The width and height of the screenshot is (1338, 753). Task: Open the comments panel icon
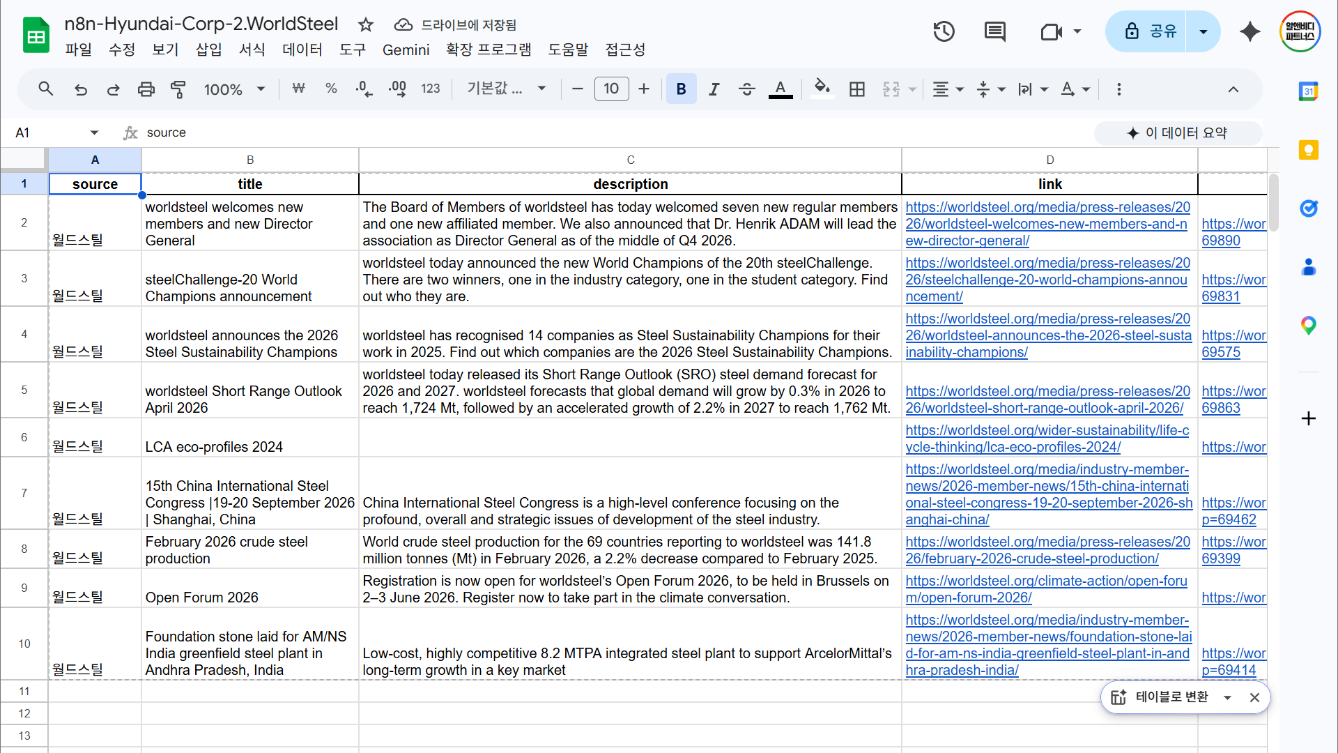pyautogui.click(x=994, y=31)
